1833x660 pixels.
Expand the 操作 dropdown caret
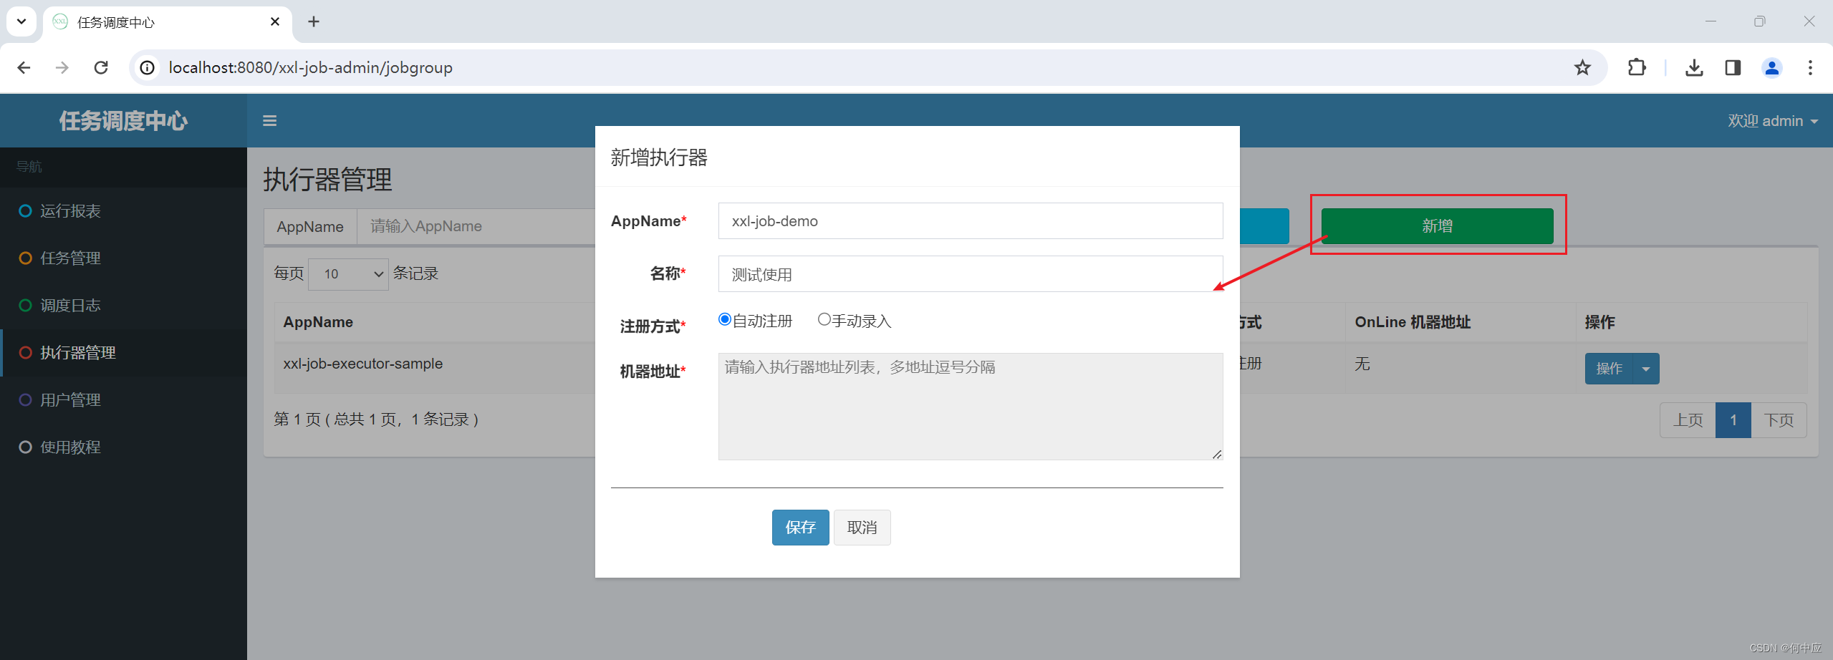1646,369
